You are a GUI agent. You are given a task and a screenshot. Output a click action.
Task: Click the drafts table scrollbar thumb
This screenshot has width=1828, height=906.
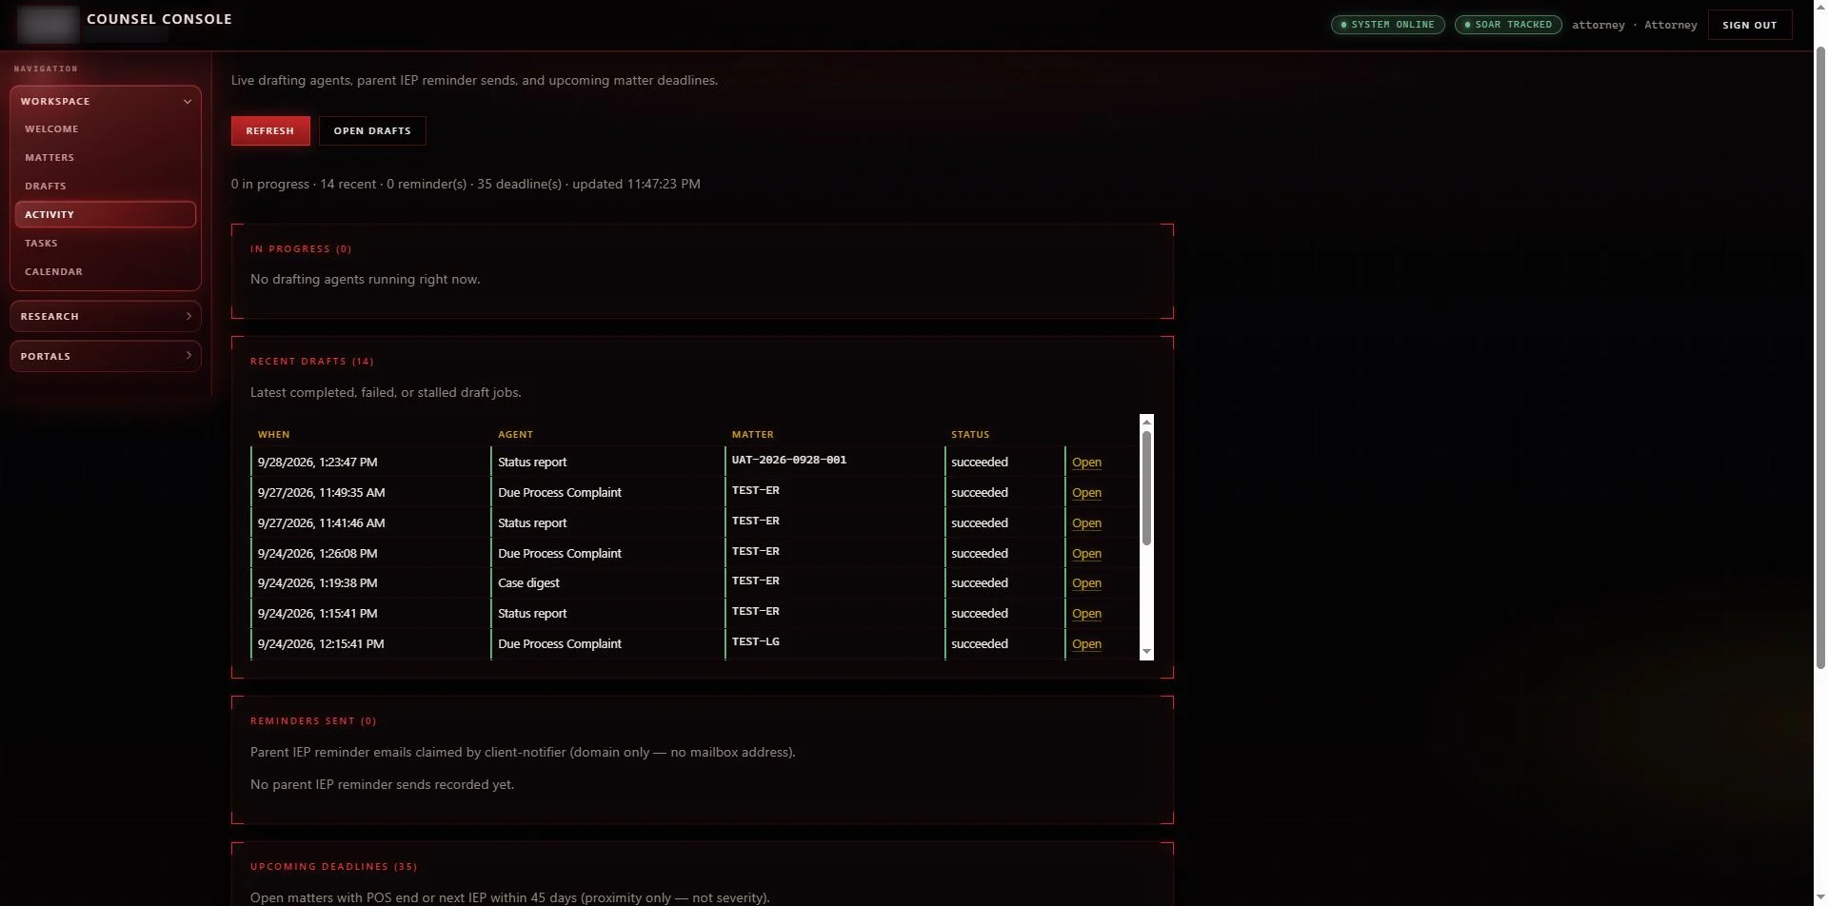[x=1146, y=488]
